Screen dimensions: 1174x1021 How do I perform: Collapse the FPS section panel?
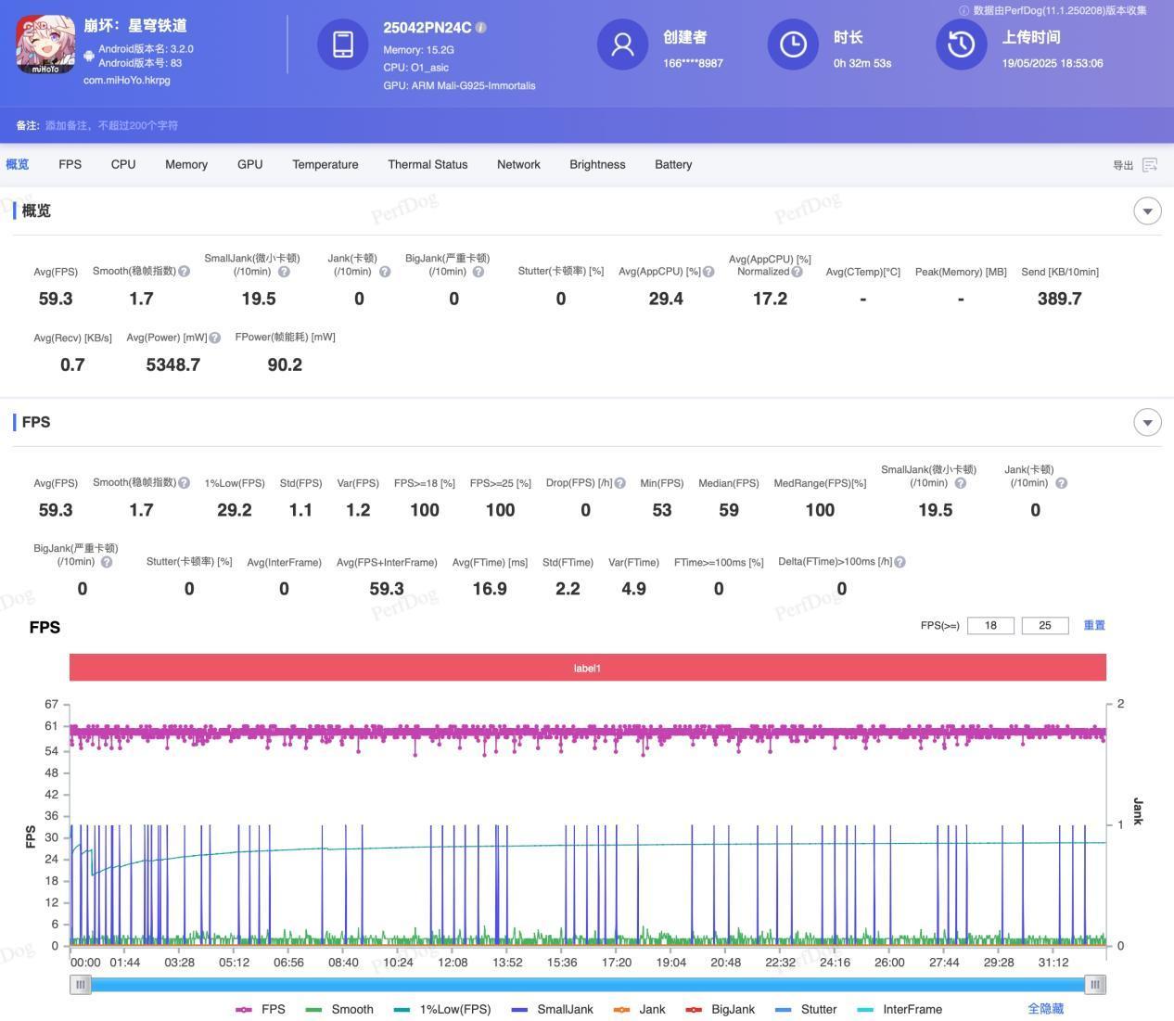[1147, 422]
